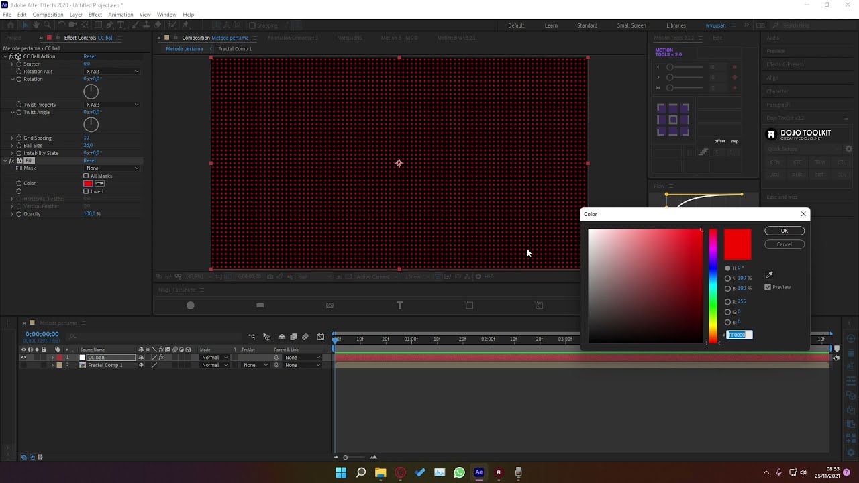This screenshot has height=483, width=859.
Task: Reset the CC Ball Action effect
Action: tap(89, 56)
